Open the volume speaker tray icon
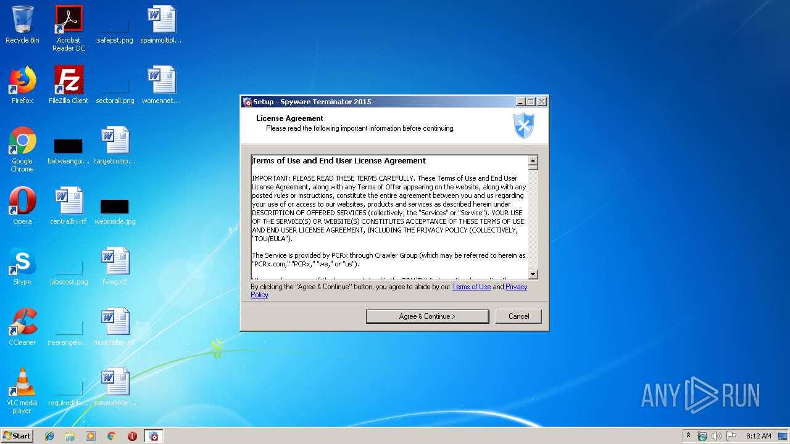 point(716,436)
